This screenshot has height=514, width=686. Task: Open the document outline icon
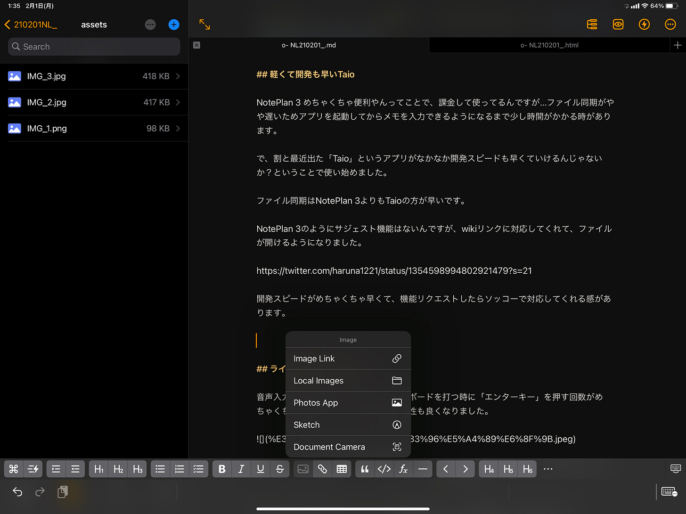pos(592,24)
